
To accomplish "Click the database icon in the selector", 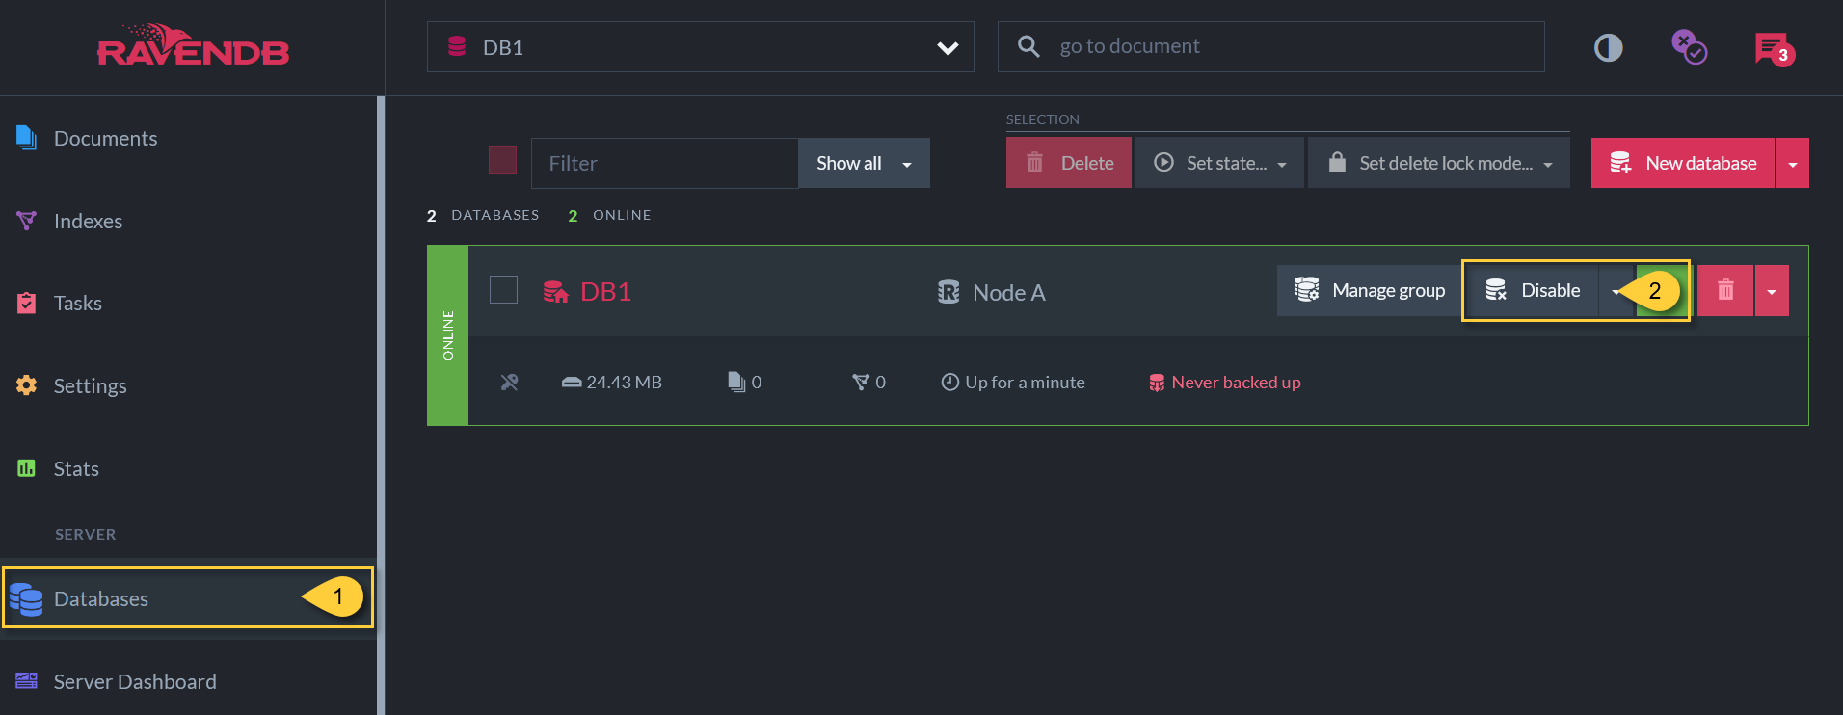I will point(457,46).
